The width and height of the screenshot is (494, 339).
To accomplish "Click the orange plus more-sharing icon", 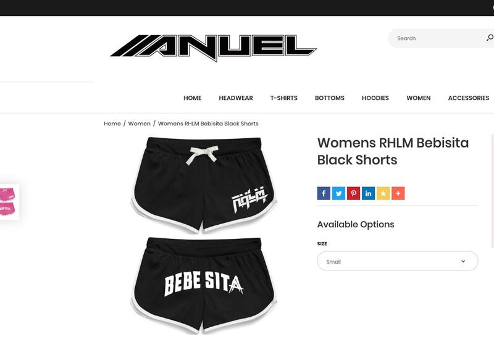I will click(398, 193).
